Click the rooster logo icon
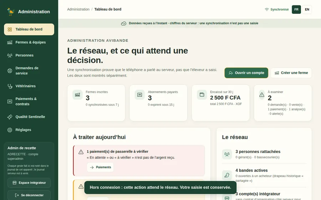321x200 pixels. [x=11, y=12]
